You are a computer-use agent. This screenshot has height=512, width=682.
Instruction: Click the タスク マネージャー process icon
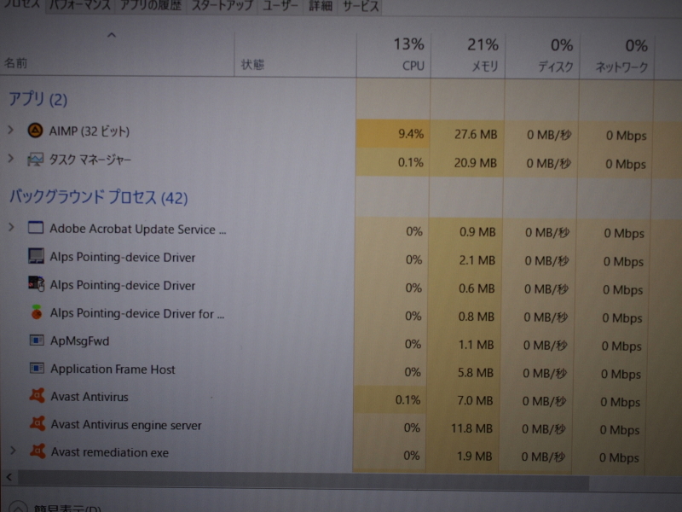pos(35,160)
